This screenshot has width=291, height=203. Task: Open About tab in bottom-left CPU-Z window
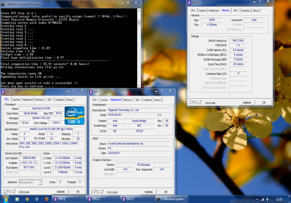70,100
